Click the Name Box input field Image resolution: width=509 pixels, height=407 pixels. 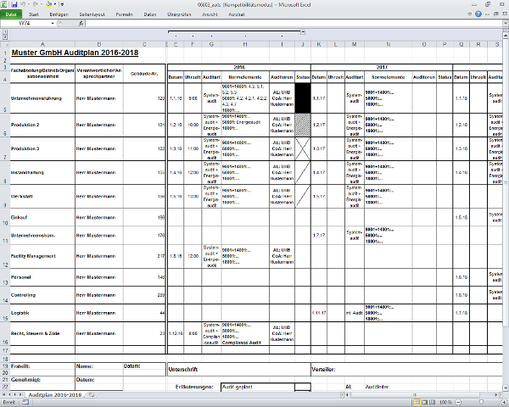30,24
